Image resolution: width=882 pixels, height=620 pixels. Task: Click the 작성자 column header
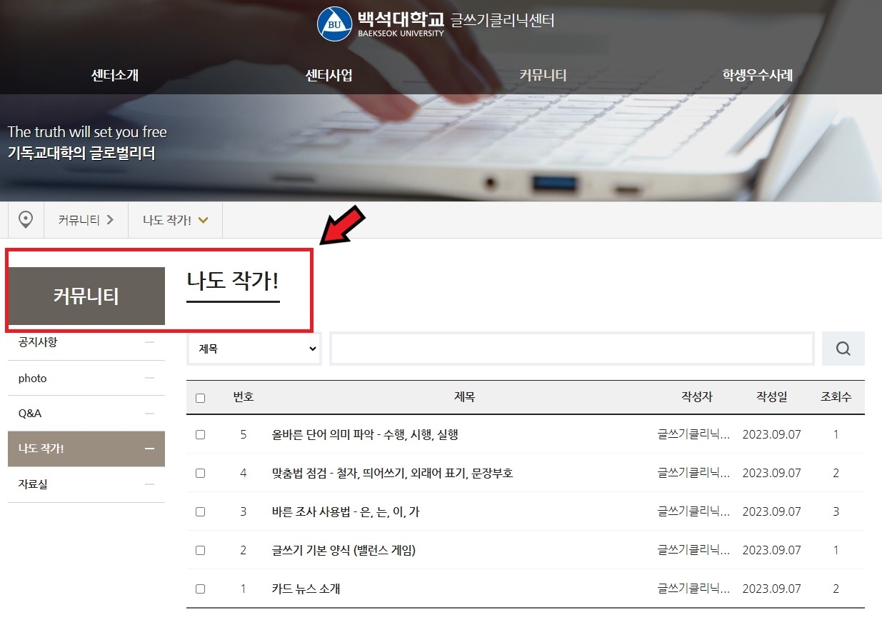[697, 397]
